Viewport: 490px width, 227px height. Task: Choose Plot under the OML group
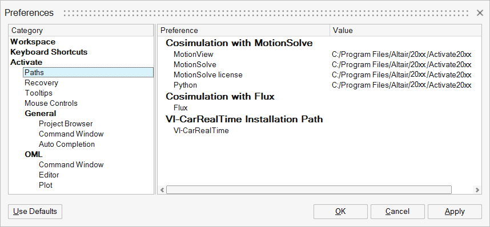click(46, 185)
